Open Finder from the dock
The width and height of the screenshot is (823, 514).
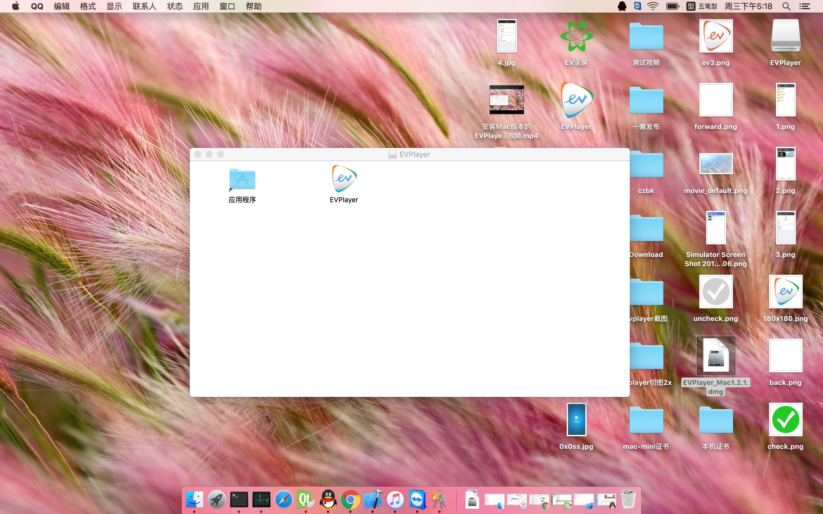(x=195, y=499)
